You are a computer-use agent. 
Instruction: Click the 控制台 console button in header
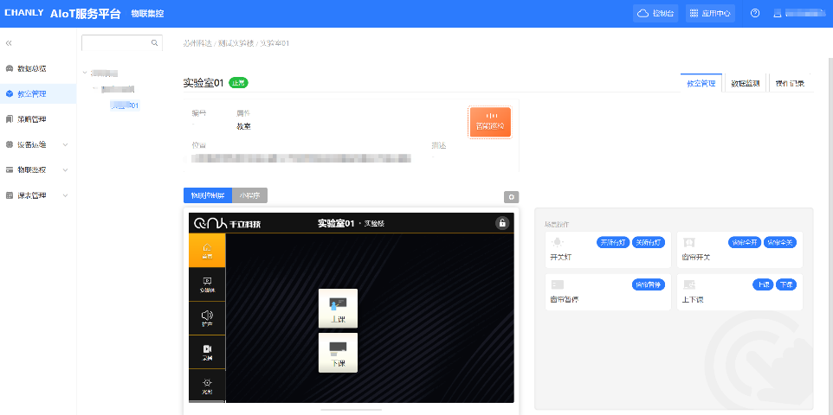point(655,14)
